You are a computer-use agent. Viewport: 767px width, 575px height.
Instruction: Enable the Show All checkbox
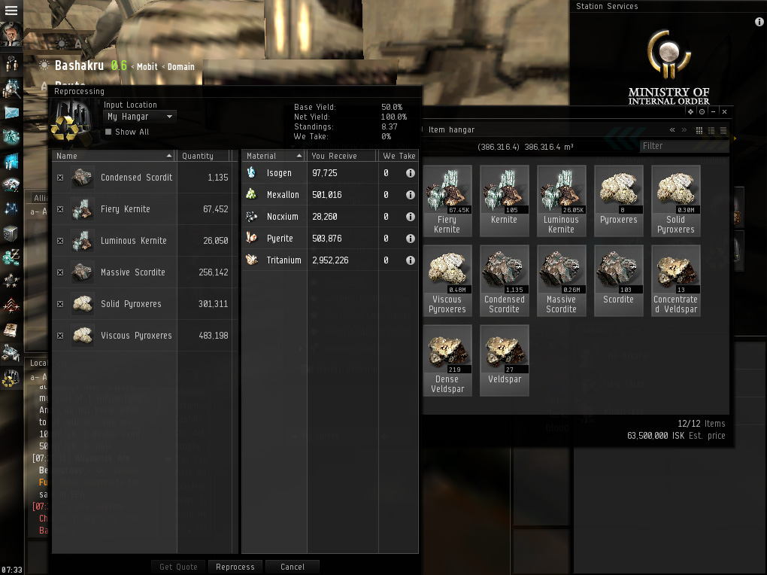[108, 132]
